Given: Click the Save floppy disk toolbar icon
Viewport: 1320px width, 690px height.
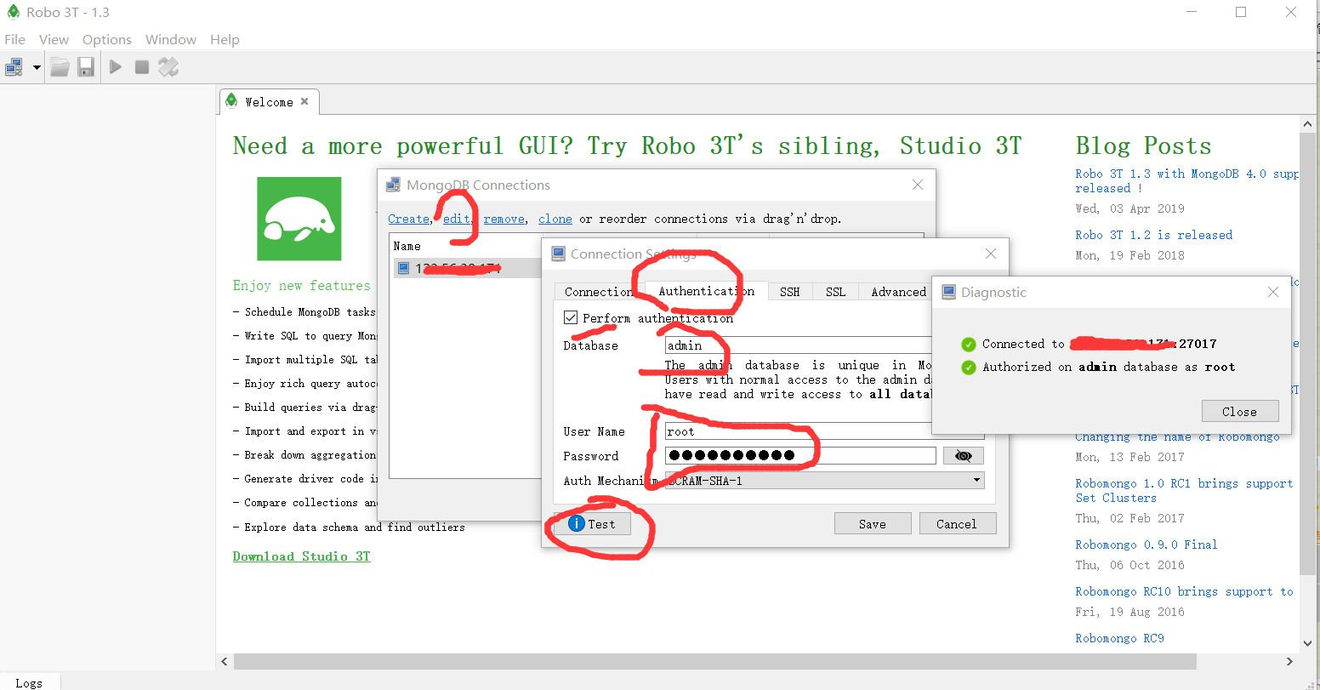Looking at the screenshot, I should [x=86, y=67].
